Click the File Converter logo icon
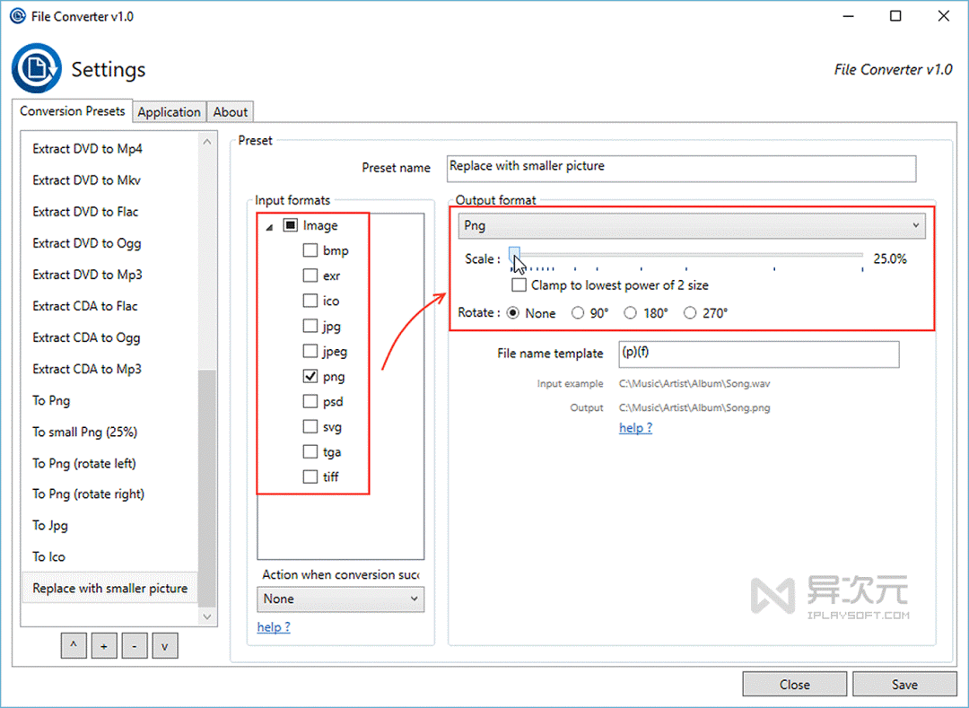This screenshot has width=969, height=708. click(36, 69)
